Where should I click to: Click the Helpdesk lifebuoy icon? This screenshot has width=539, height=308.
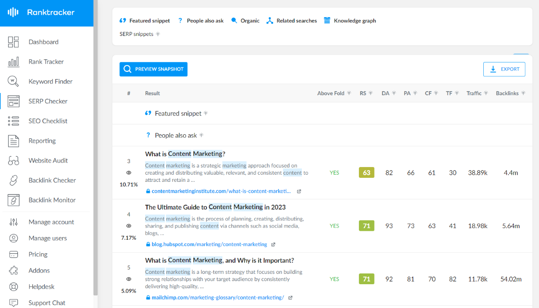[13, 286]
